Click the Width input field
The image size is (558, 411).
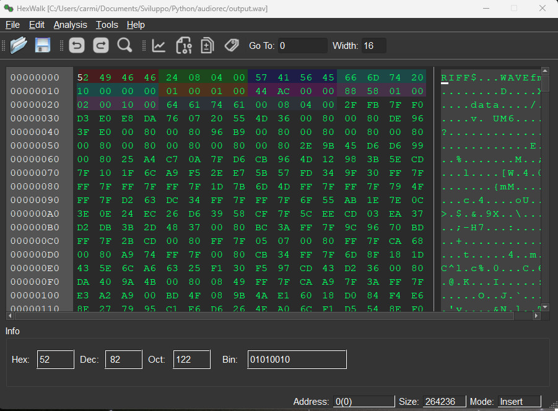click(x=373, y=46)
